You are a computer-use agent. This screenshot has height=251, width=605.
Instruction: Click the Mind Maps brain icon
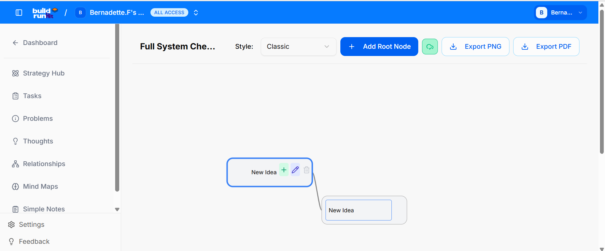tap(15, 187)
